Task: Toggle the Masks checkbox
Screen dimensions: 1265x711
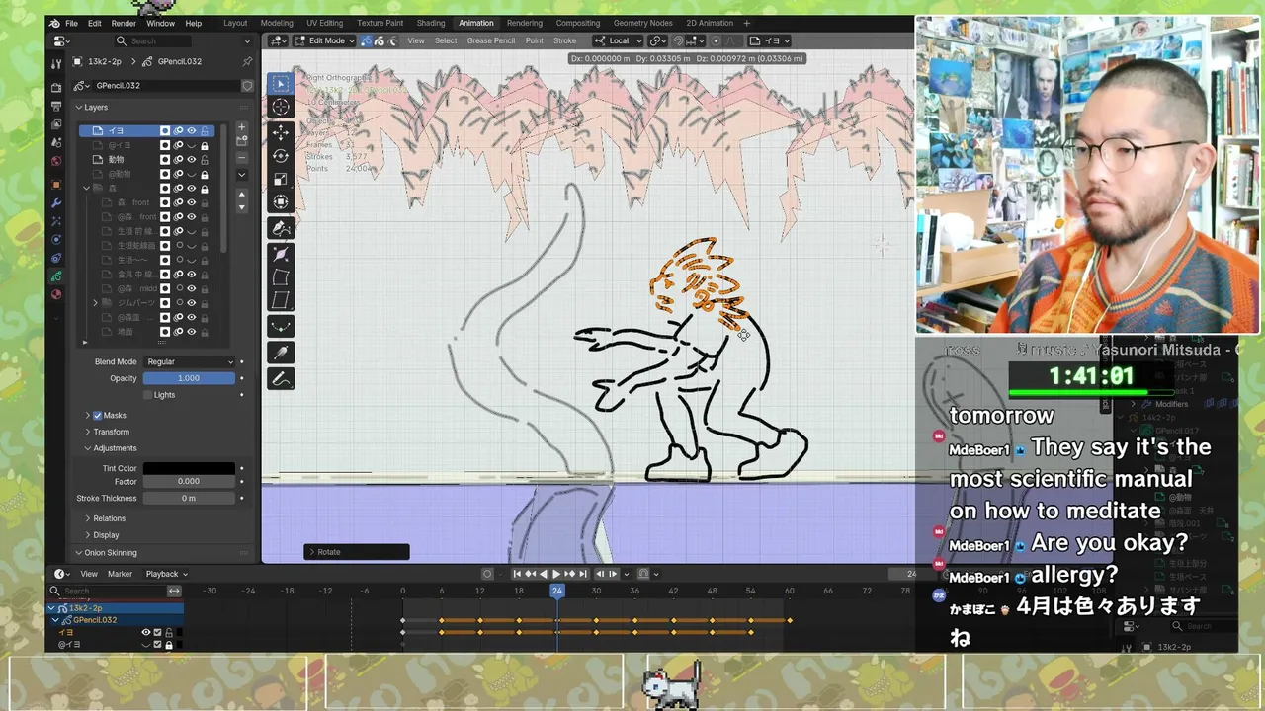Action: [97, 415]
